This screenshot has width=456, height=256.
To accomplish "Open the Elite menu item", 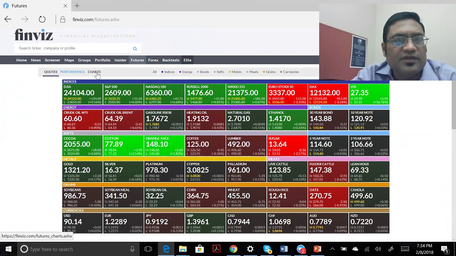I will point(187,60).
